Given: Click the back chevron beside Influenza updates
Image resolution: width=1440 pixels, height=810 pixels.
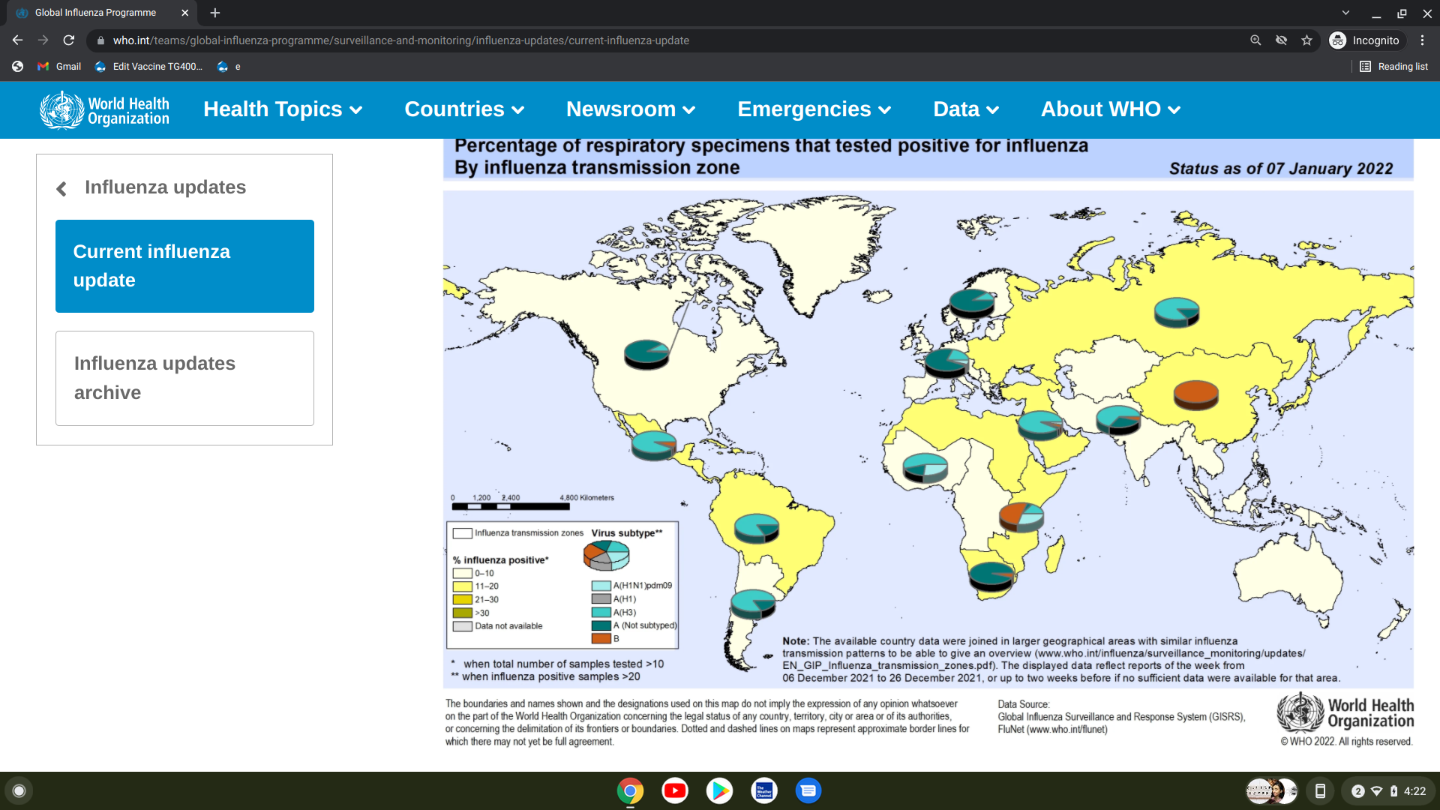Looking at the screenshot, I should click(61, 188).
